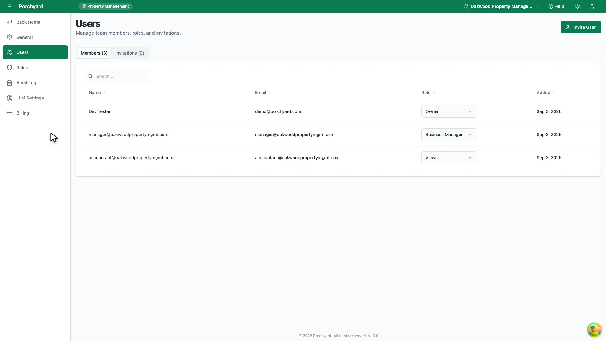Click the demo@porchyard.com email cell
The image size is (606, 341).
278,111
